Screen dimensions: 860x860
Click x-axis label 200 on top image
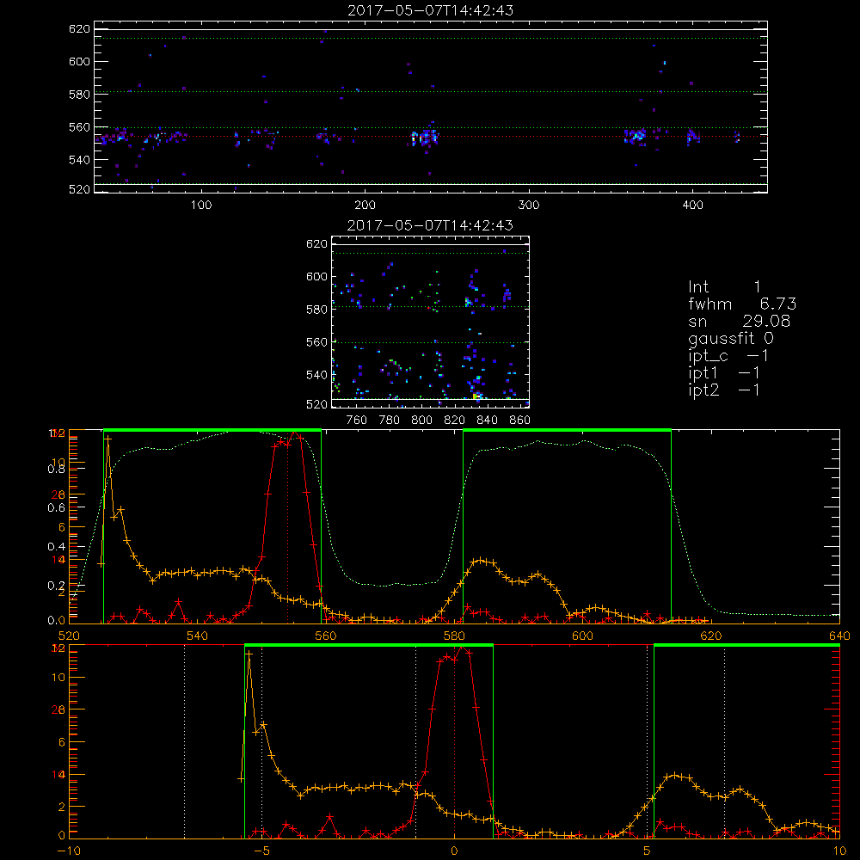(x=365, y=206)
